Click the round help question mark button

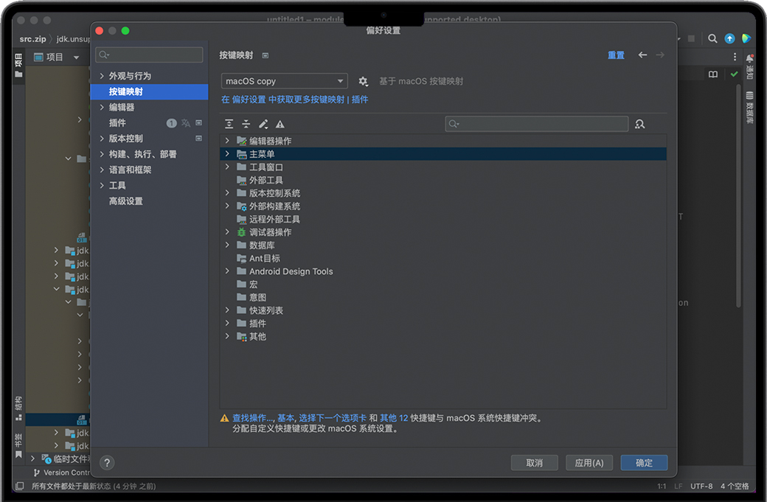coord(107,463)
